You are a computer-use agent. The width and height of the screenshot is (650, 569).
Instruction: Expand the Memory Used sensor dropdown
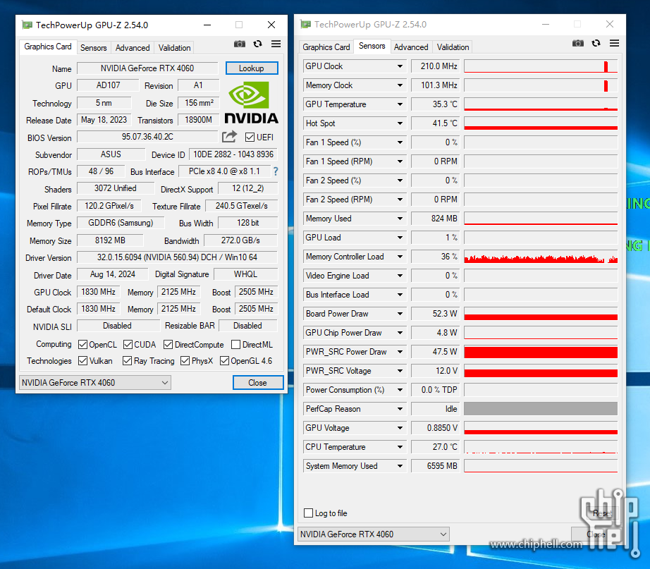tap(400, 219)
